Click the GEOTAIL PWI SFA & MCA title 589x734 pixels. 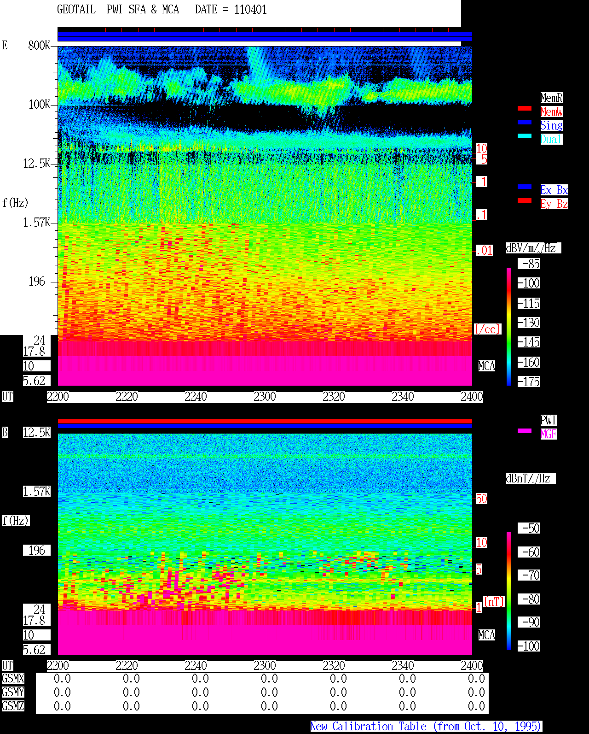118,10
